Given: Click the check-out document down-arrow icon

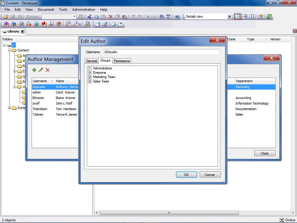Looking at the screenshot, I should click(x=114, y=24).
